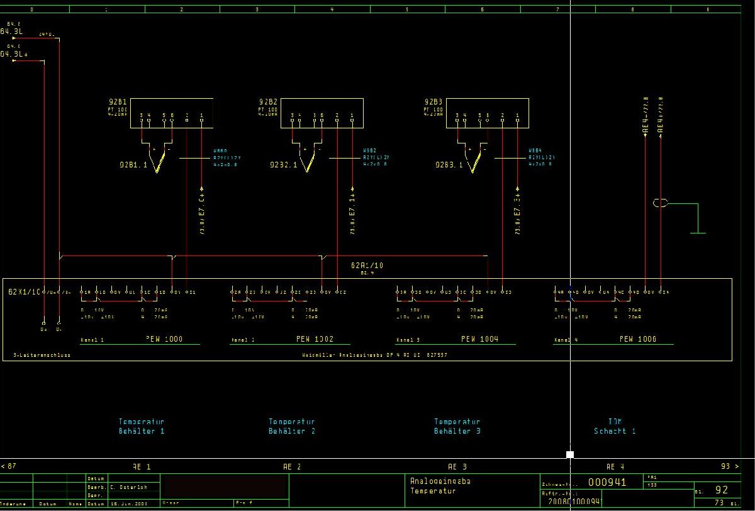Select the 'Temperatur Behälter 1' text
Viewport: 755px width, 511px height.
tap(142, 427)
